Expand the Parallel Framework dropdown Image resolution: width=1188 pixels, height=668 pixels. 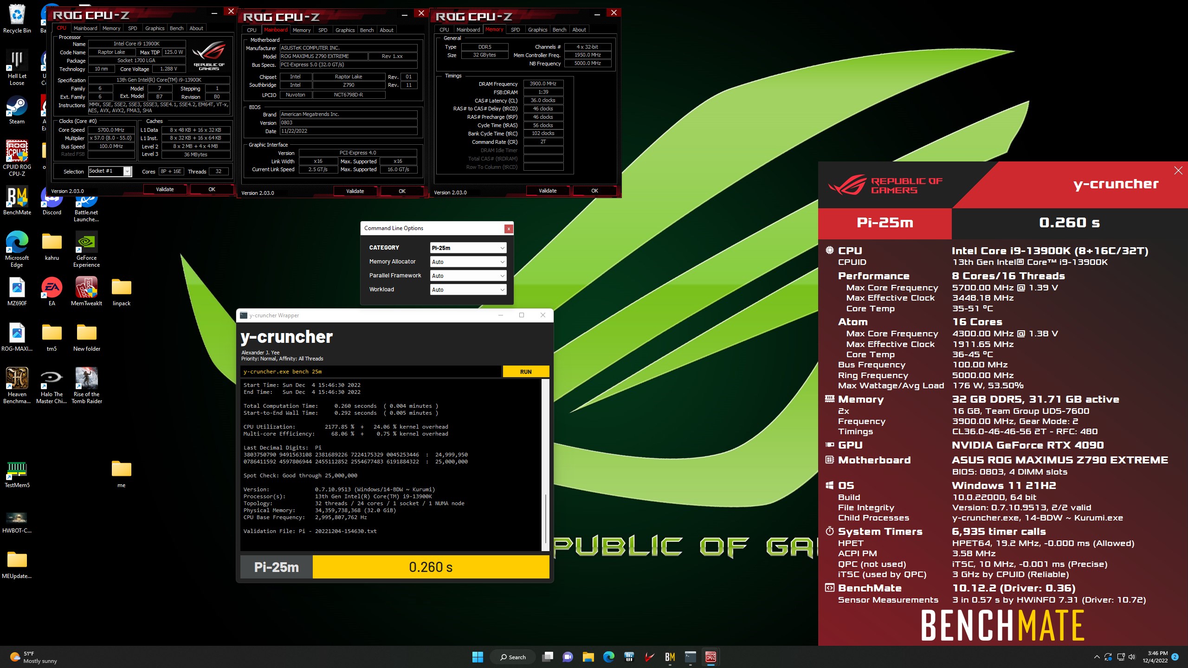point(468,276)
